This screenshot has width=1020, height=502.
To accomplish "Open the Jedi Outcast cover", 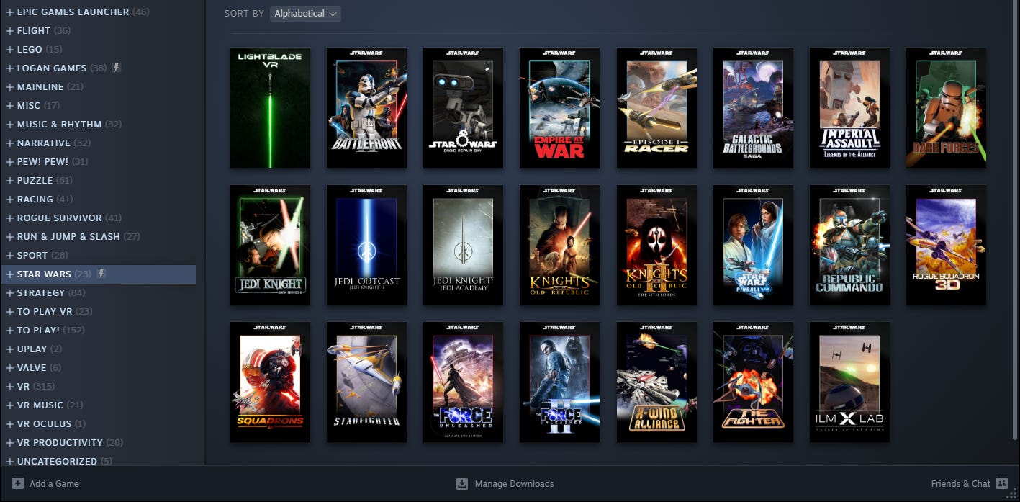I will pos(366,245).
